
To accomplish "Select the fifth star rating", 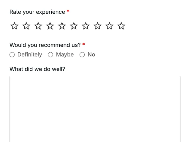I will tap(62, 26).
